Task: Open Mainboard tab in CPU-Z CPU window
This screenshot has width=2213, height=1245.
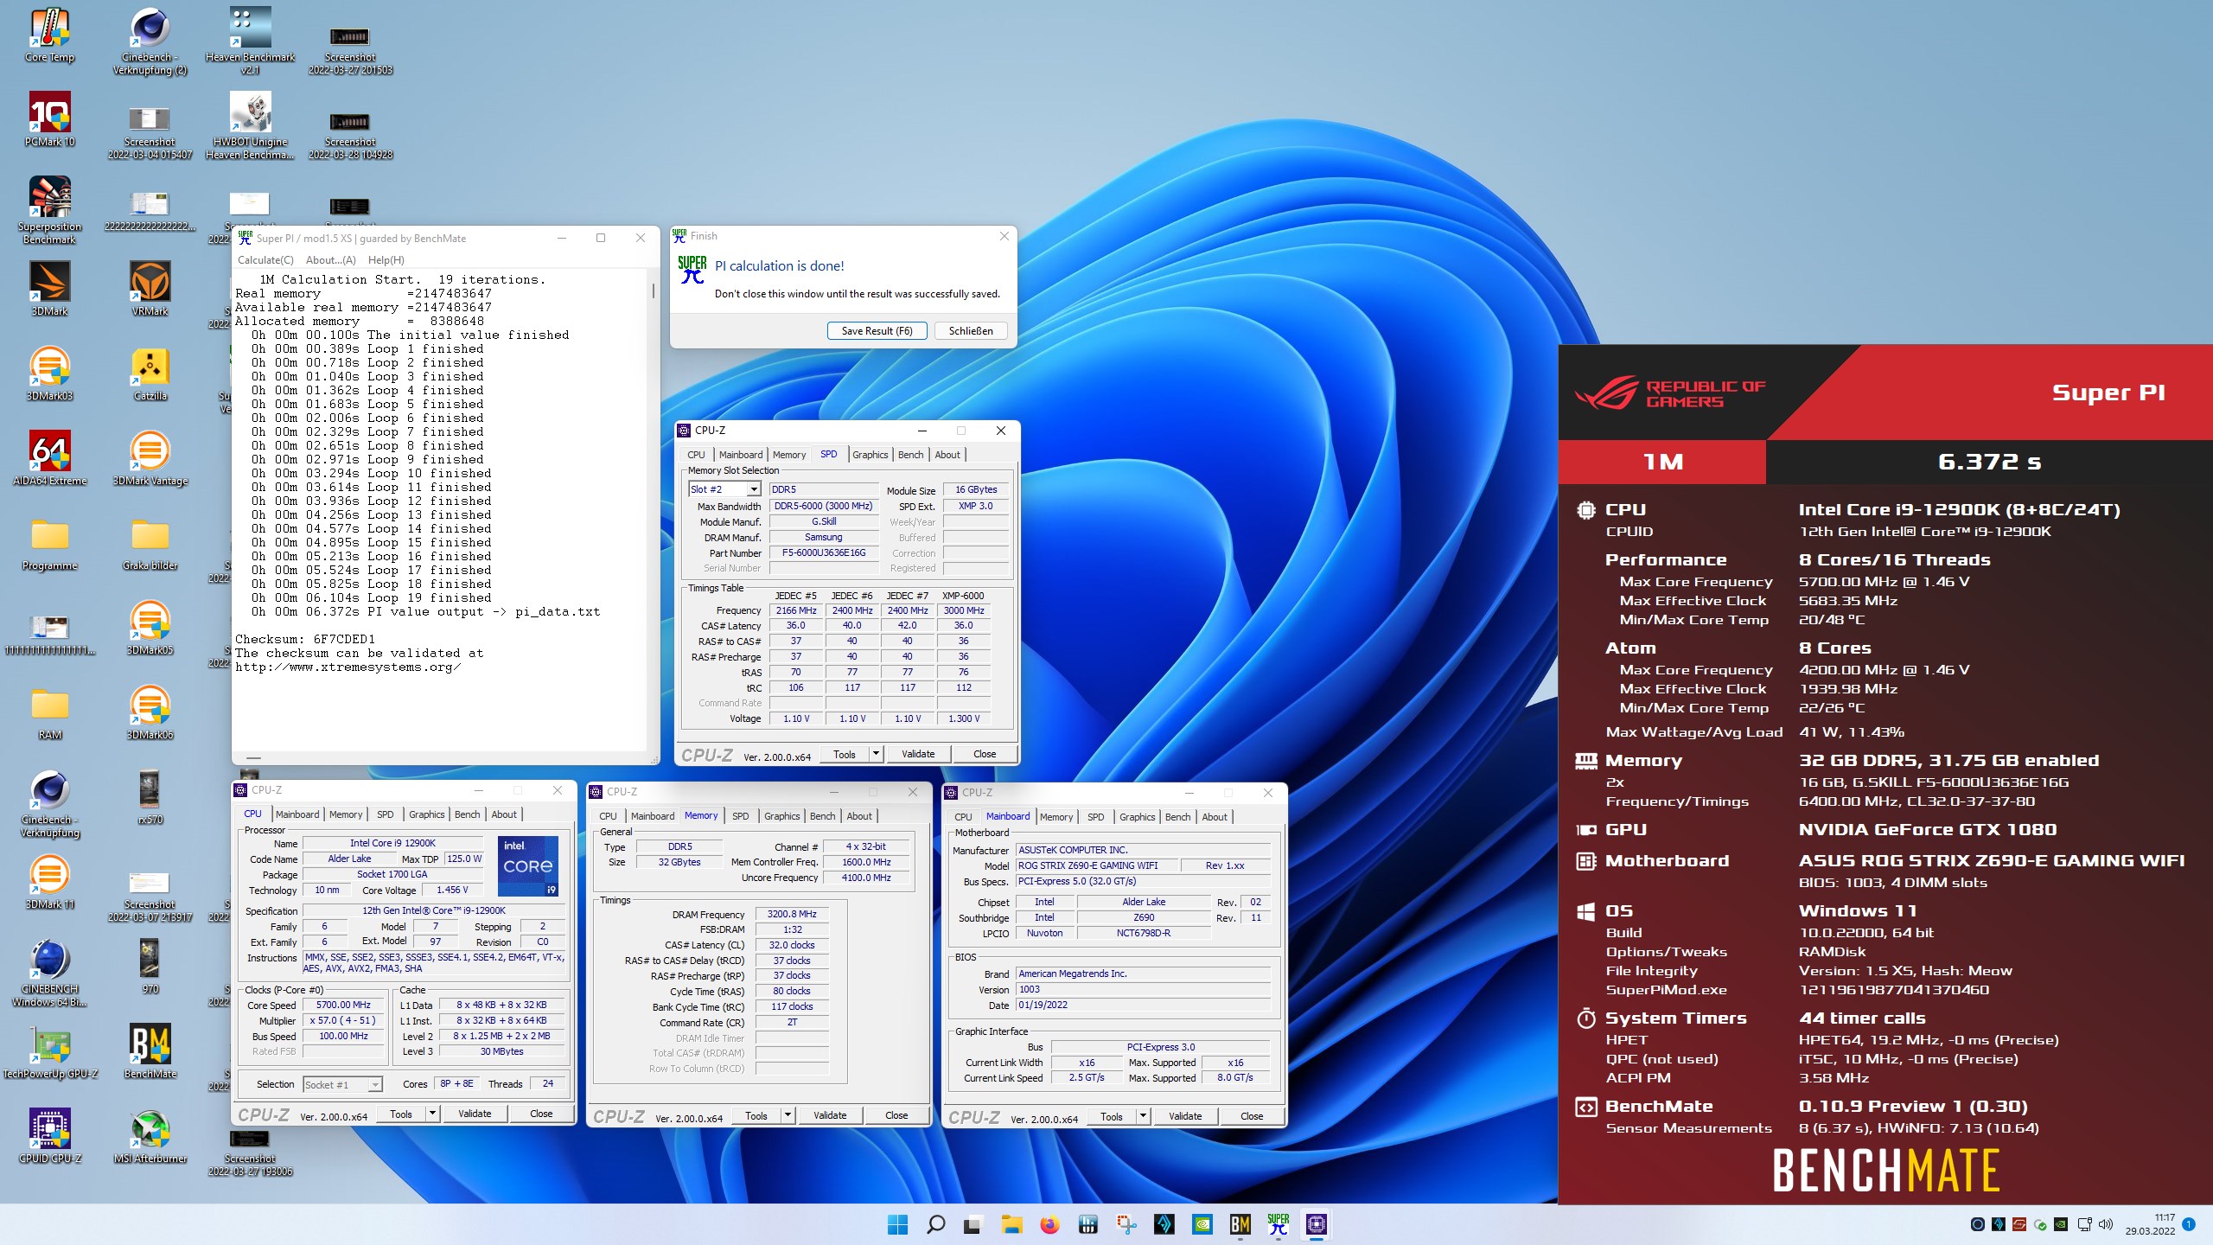Action: click(297, 814)
